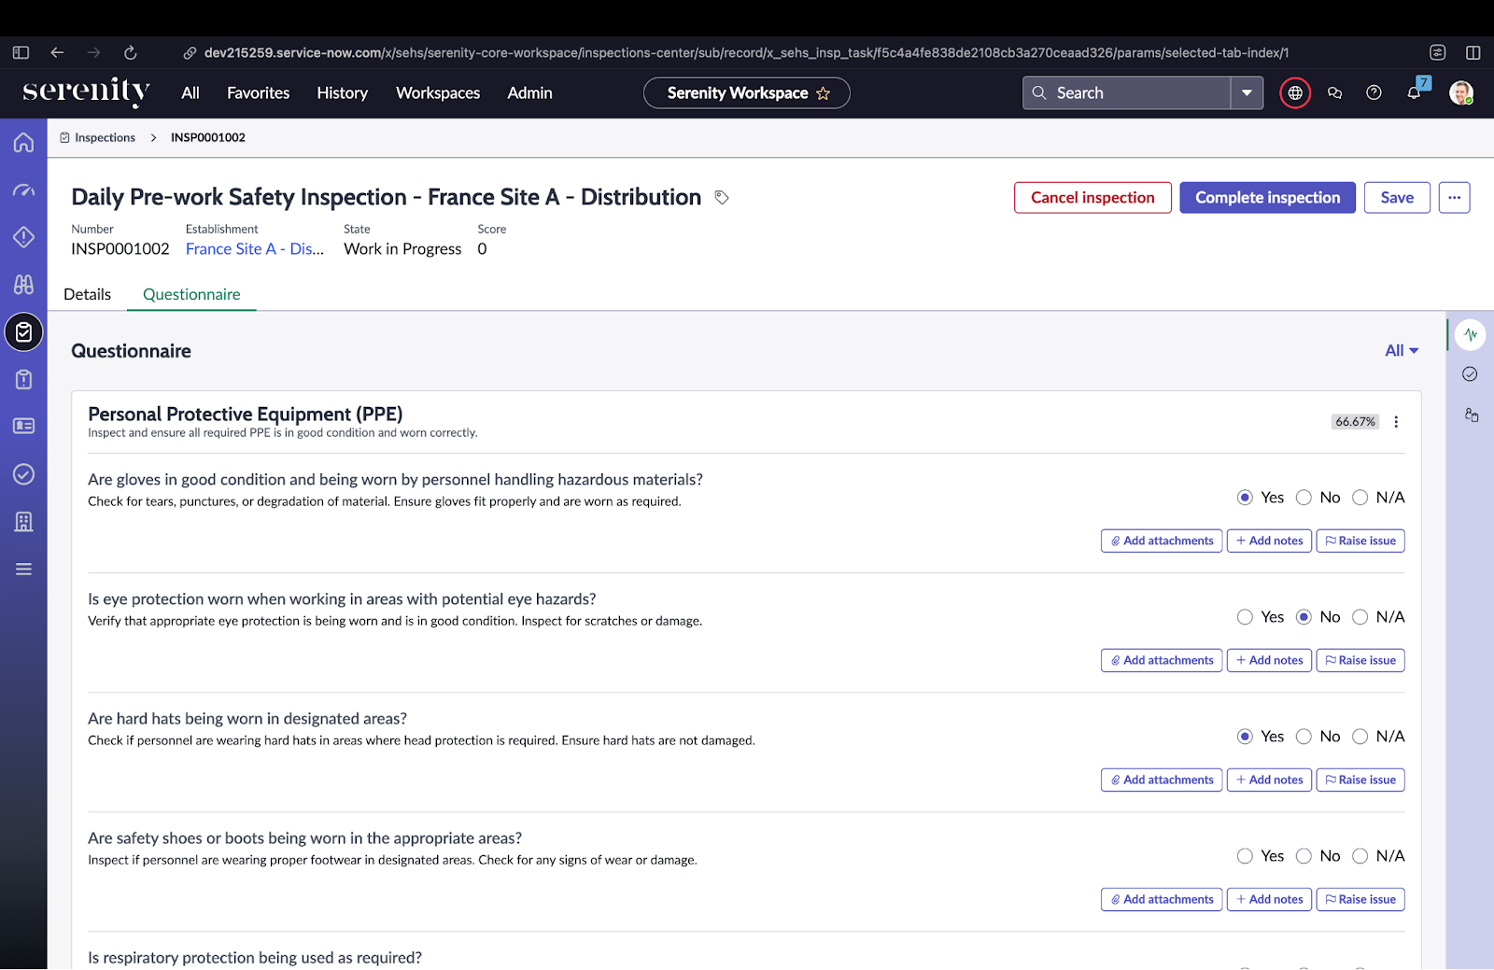
Task: Open browser split view icon
Action: coord(1473,53)
